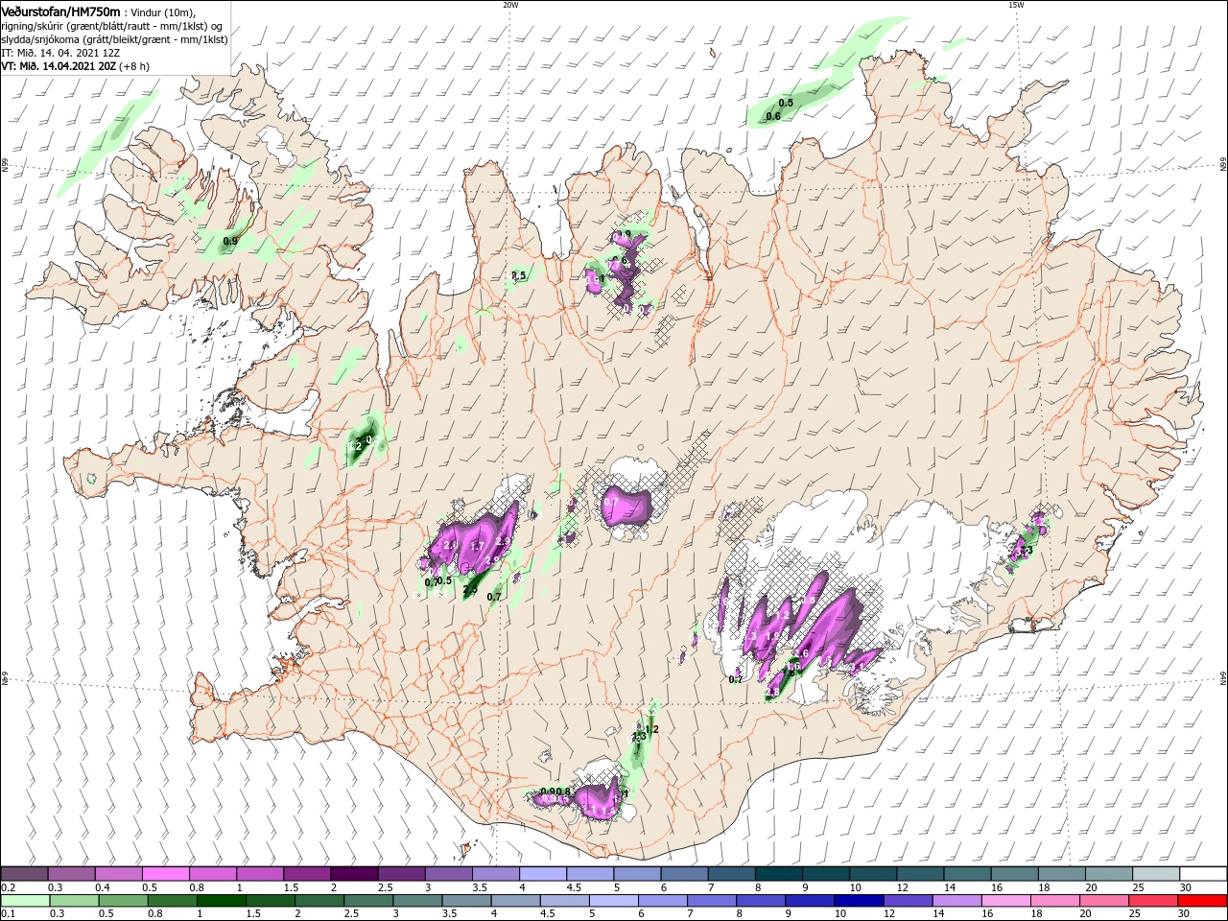1228x921 pixels.
Task: Pick the darkest purple swatch labeled 2, upper row
Action: (x=354, y=875)
